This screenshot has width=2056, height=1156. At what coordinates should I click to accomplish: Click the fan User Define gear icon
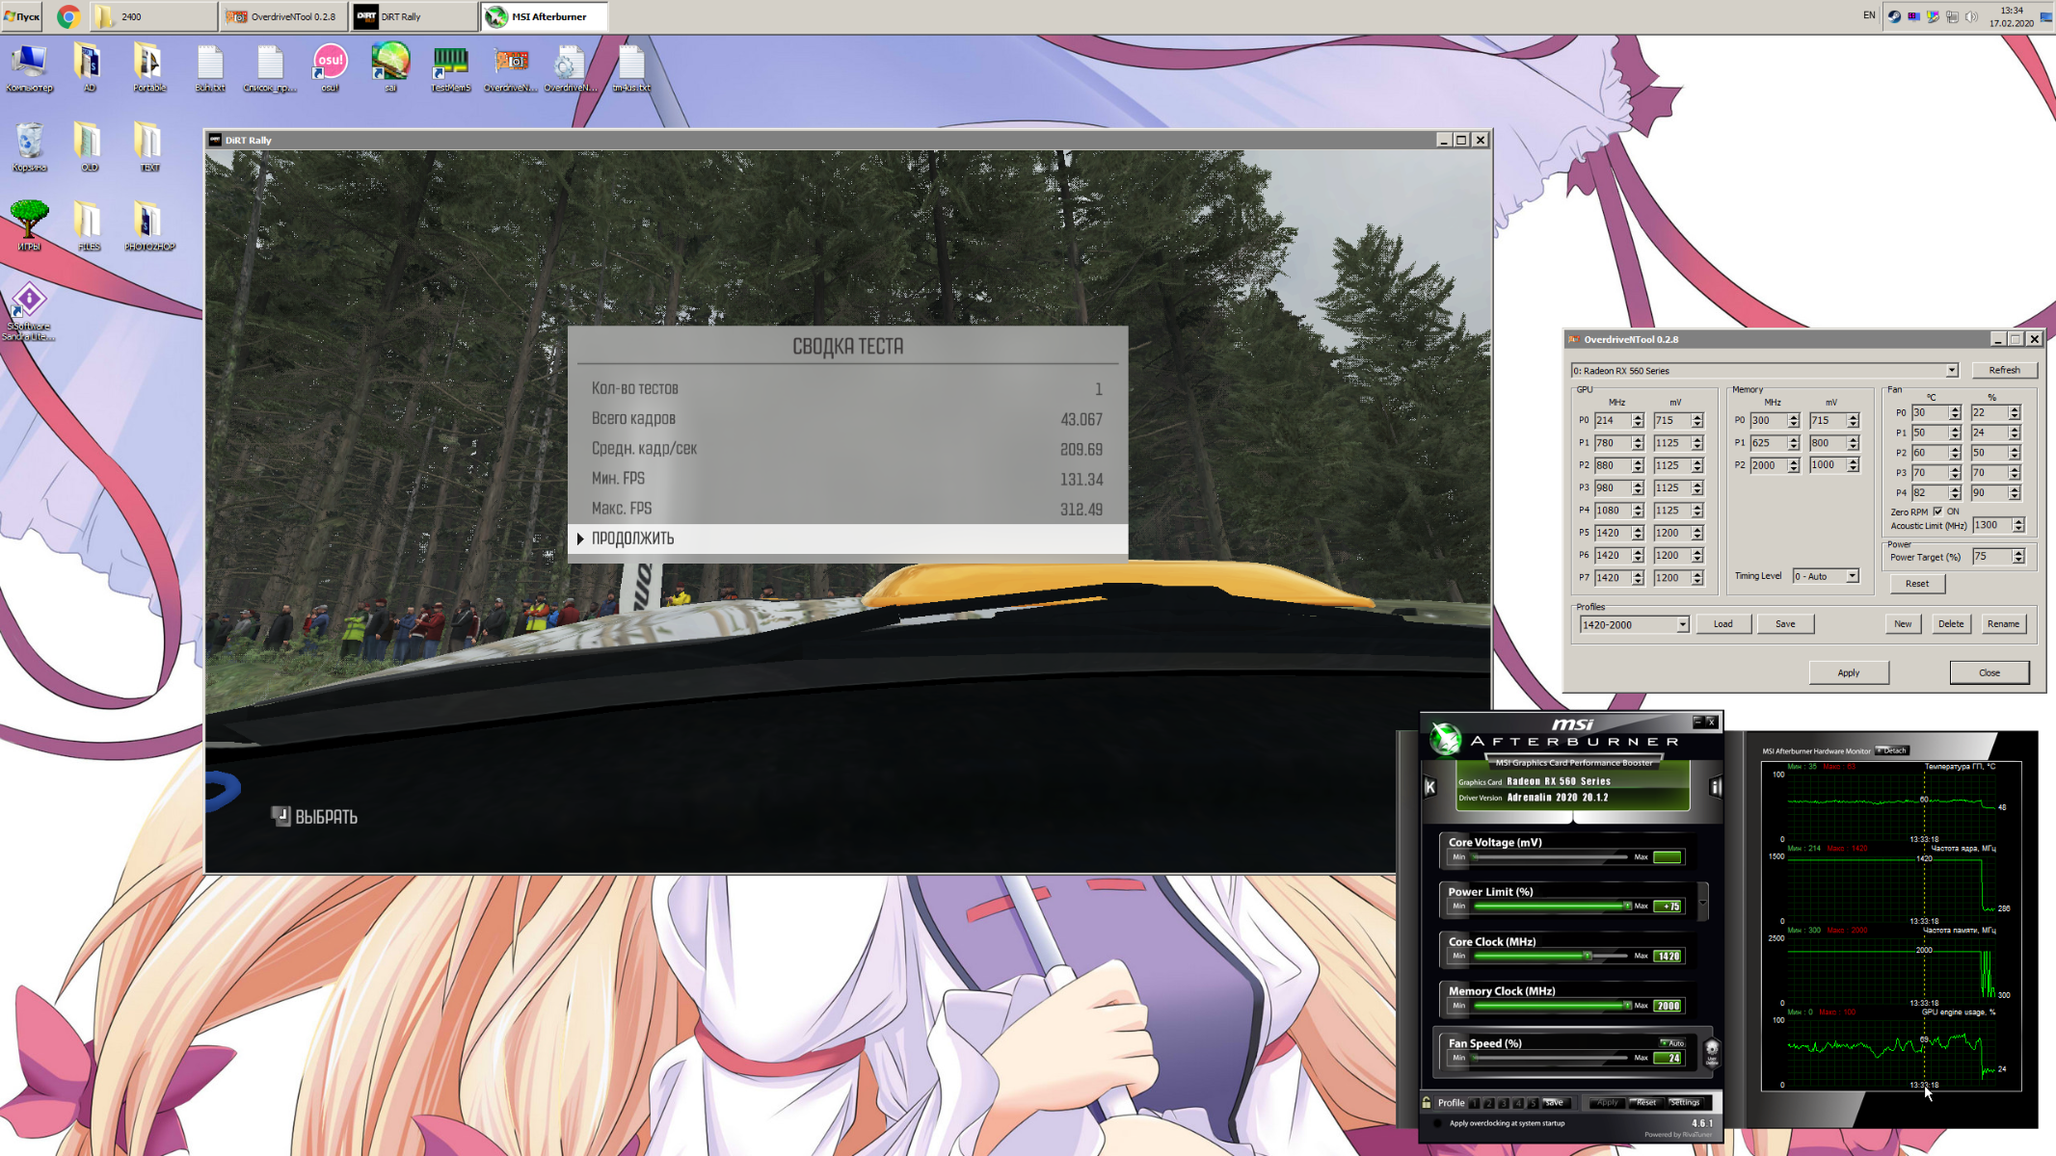pos(1712,1050)
